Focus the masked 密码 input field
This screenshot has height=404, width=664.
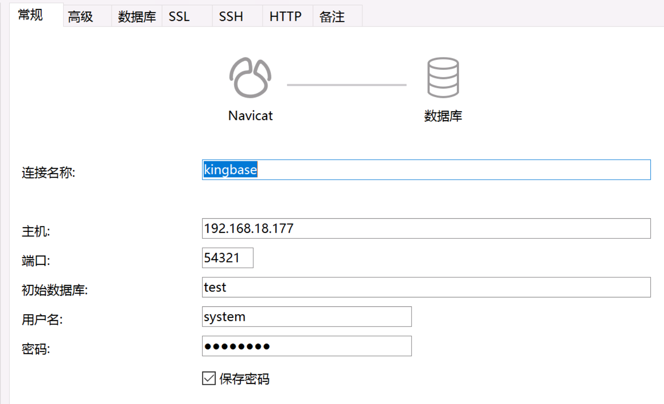click(307, 346)
